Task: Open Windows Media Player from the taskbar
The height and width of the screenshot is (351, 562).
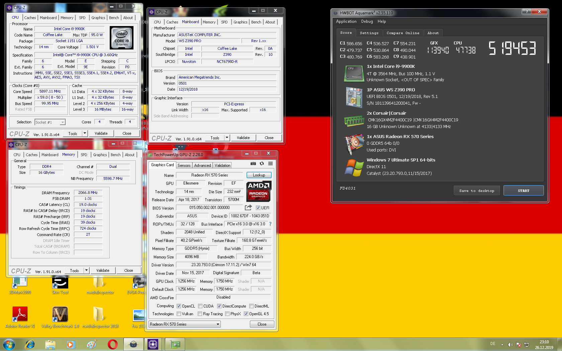Action: click(x=70, y=344)
